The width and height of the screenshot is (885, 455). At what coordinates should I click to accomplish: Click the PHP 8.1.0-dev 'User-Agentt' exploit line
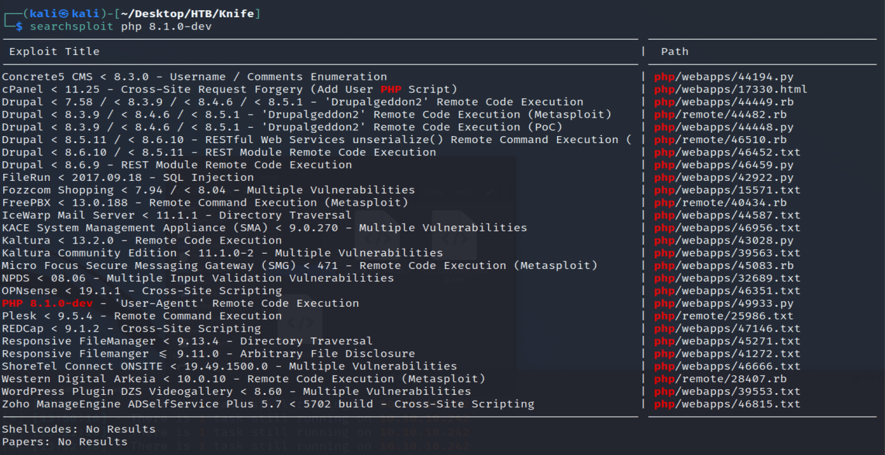(180, 304)
